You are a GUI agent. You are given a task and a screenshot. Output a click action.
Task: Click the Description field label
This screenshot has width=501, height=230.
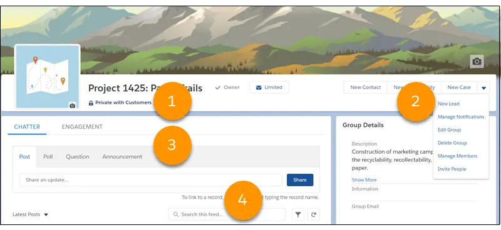[x=364, y=144]
